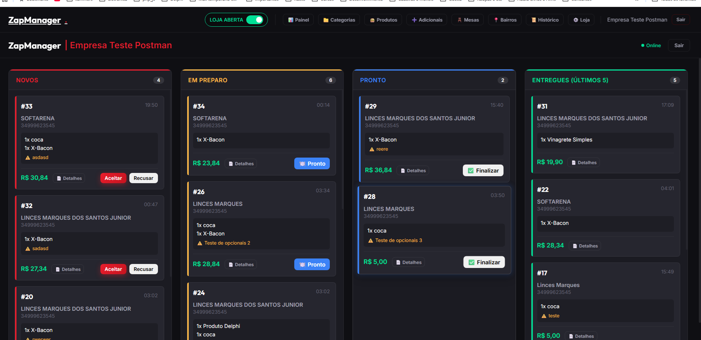Open the Histórico menu item
Screen dimensions: 701x340
point(545,20)
